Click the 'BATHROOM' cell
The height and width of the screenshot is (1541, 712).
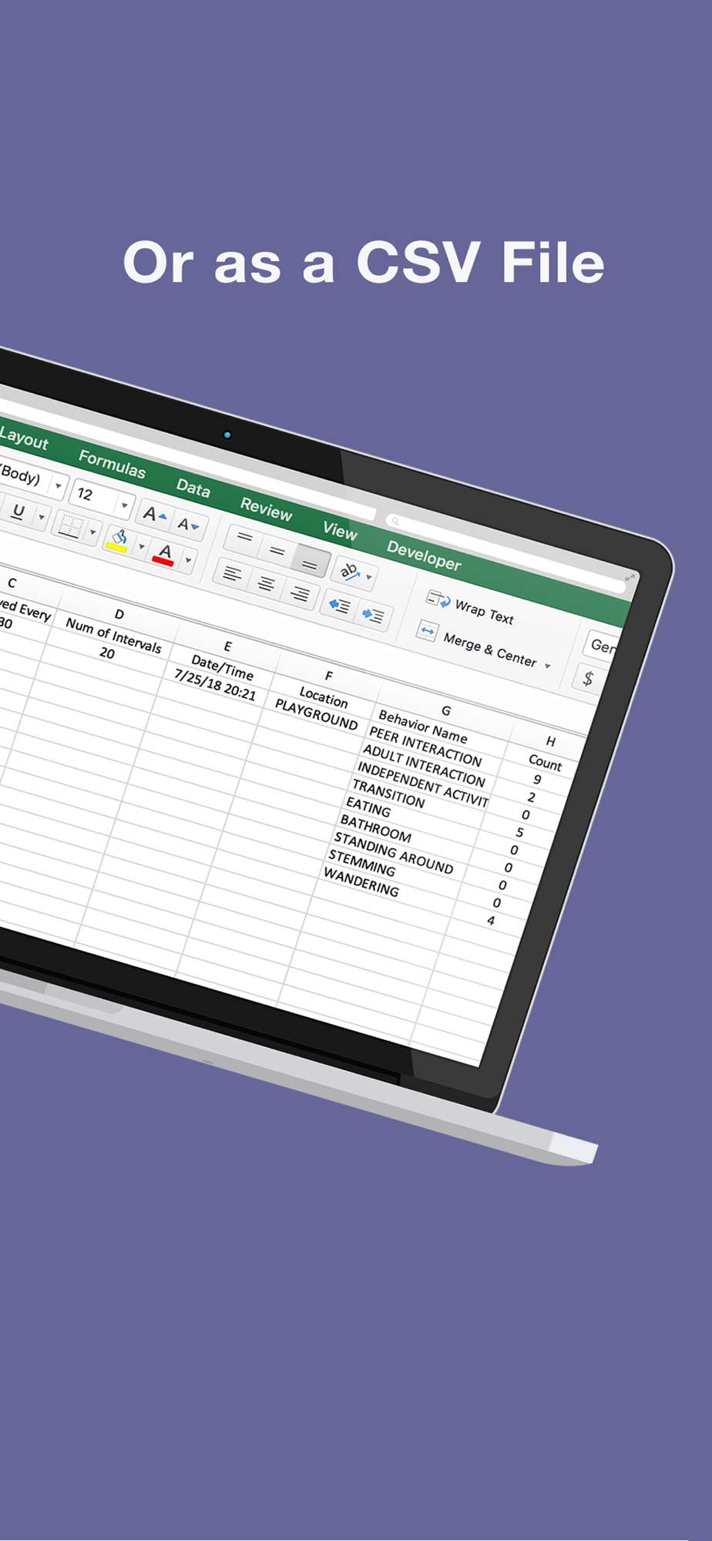[x=375, y=828]
